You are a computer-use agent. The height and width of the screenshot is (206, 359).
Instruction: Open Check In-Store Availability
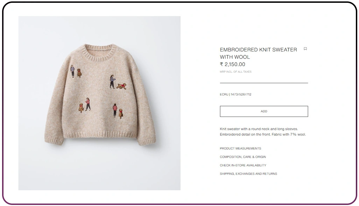point(243,165)
